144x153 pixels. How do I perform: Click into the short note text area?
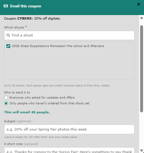[x=69, y=150]
